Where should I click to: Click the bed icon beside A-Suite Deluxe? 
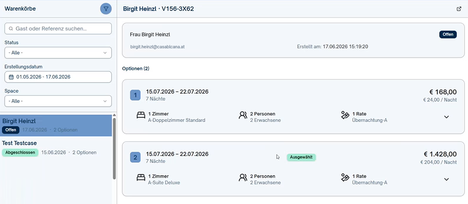click(141, 178)
